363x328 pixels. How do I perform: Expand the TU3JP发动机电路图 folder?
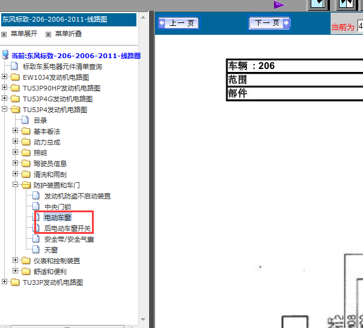pos(4,282)
